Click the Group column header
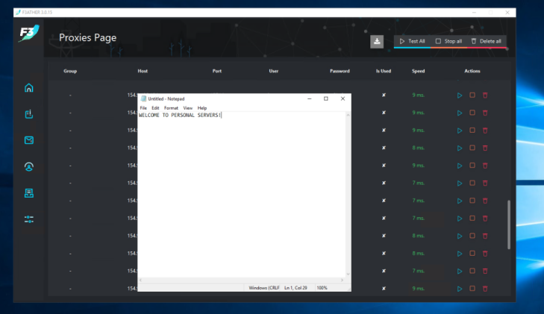544x314 pixels. pyautogui.click(x=70, y=71)
